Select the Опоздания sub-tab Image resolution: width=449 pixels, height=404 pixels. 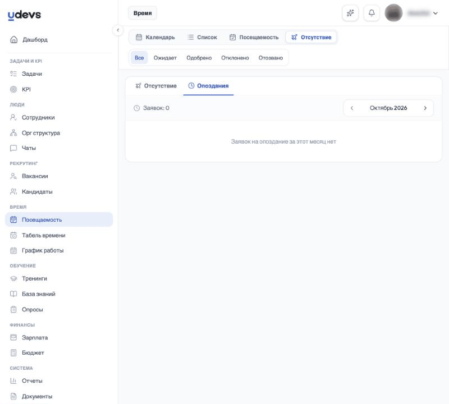click(x=208, y=86)
